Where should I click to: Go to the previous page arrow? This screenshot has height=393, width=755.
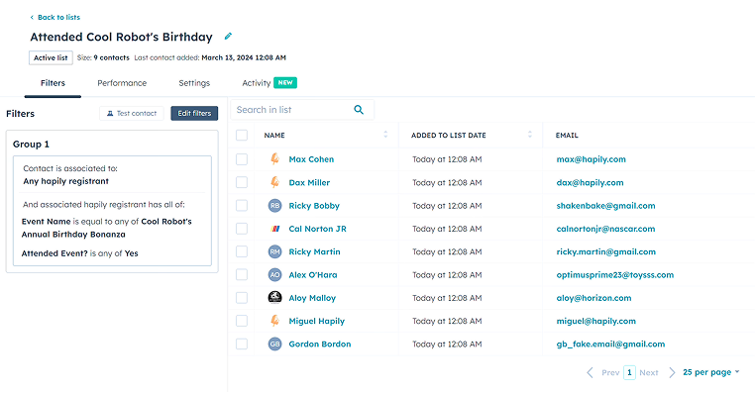click(x=590, y=372)
